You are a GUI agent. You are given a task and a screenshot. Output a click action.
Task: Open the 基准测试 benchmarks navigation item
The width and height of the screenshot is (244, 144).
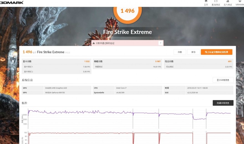click(216, 3)
